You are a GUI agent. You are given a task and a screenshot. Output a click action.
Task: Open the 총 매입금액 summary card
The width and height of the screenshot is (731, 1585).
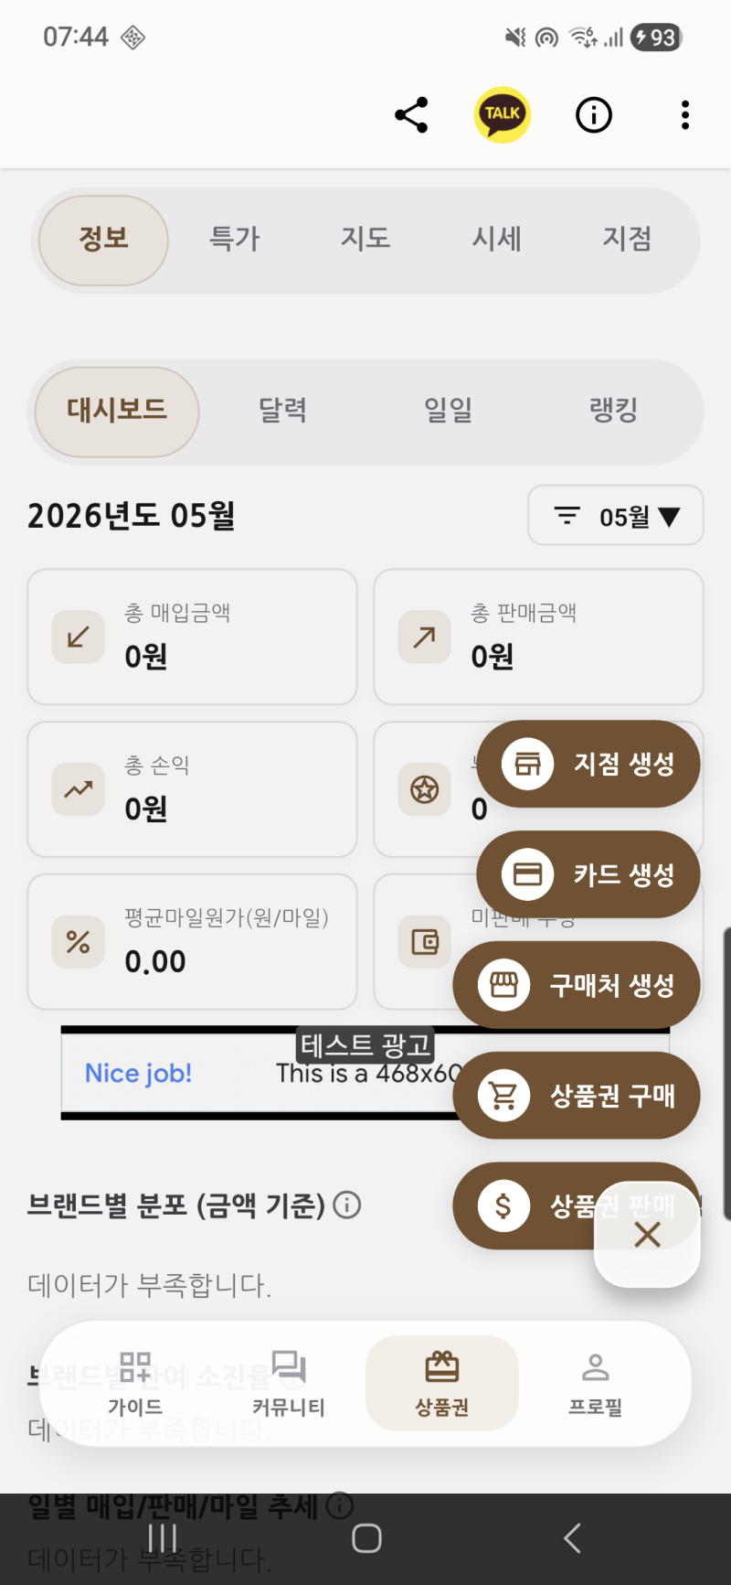[192, 637]
